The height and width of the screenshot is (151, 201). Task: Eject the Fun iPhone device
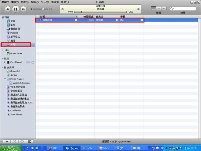point(33,62)
